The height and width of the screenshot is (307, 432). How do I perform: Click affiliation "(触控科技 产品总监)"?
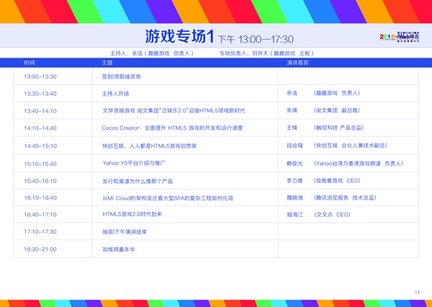coord(338,128)
